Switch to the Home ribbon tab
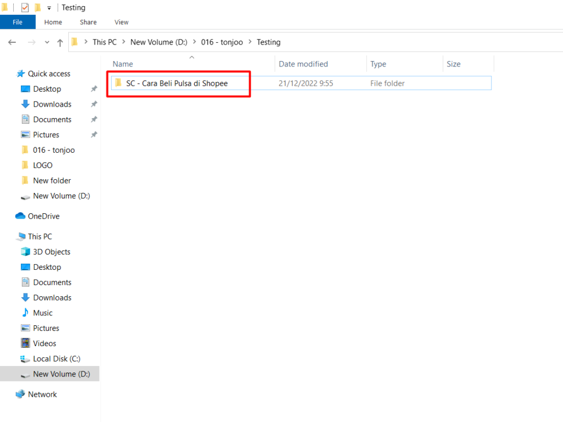This screenshot has width=563, height=422. click(x=53, y=22)
